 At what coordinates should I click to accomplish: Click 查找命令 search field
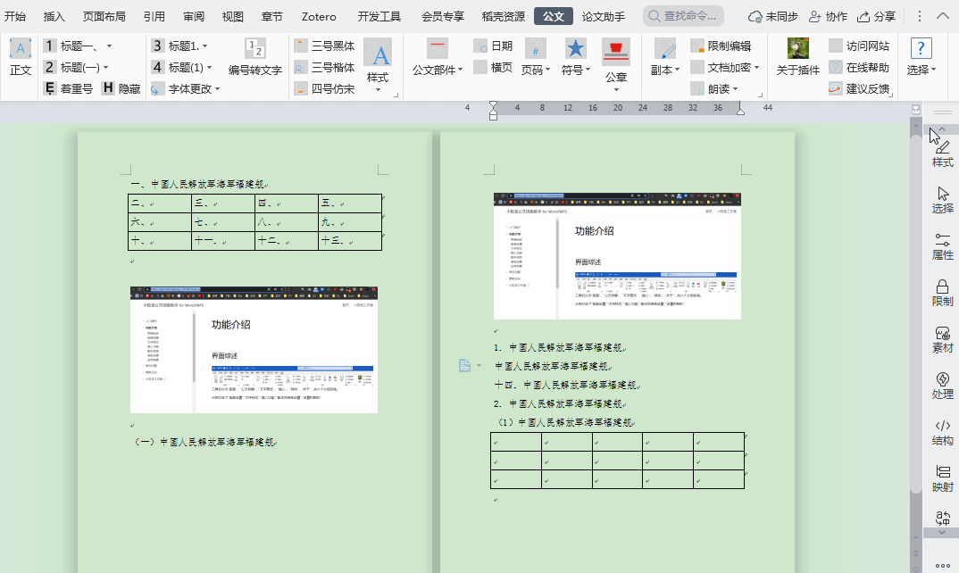pyautogui.click(x=683, y=16)
